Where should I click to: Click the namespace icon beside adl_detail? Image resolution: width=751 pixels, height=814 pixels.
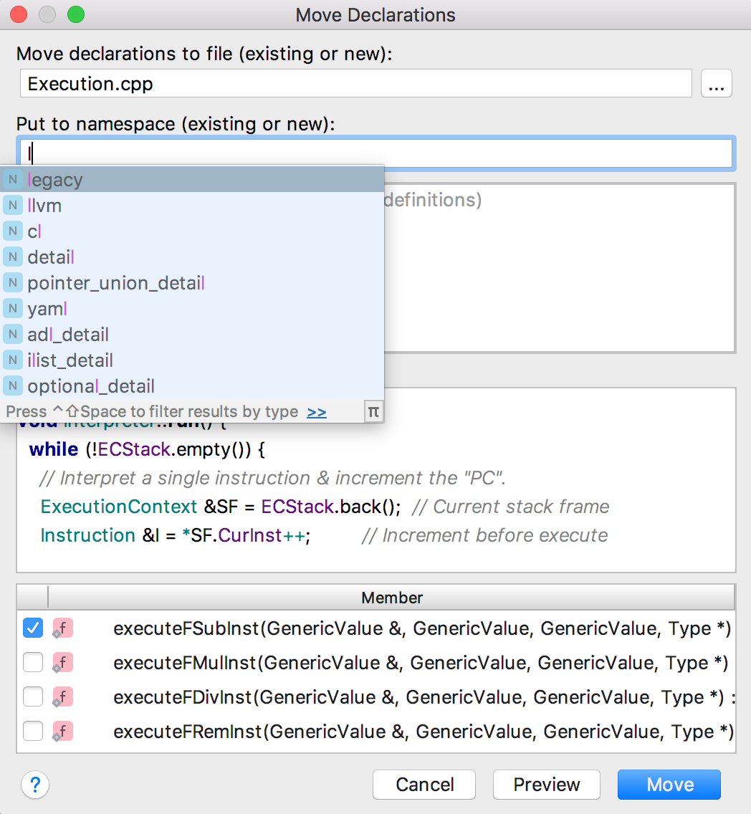[13, 335]
